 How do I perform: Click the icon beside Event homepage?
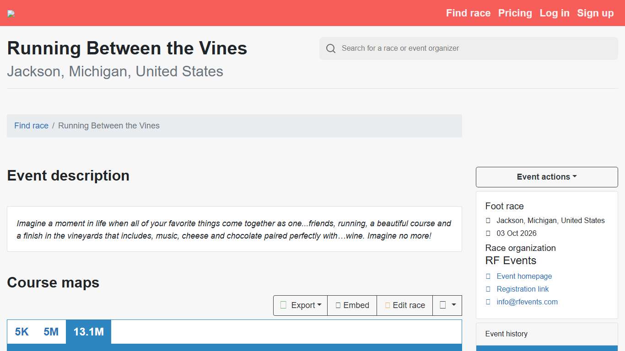pos(488,276)
